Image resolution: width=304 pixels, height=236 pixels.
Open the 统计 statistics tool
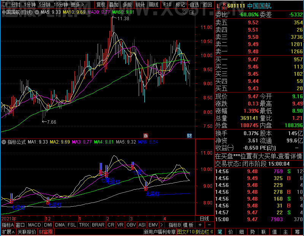pyautogui.click(x=140, y=5)
